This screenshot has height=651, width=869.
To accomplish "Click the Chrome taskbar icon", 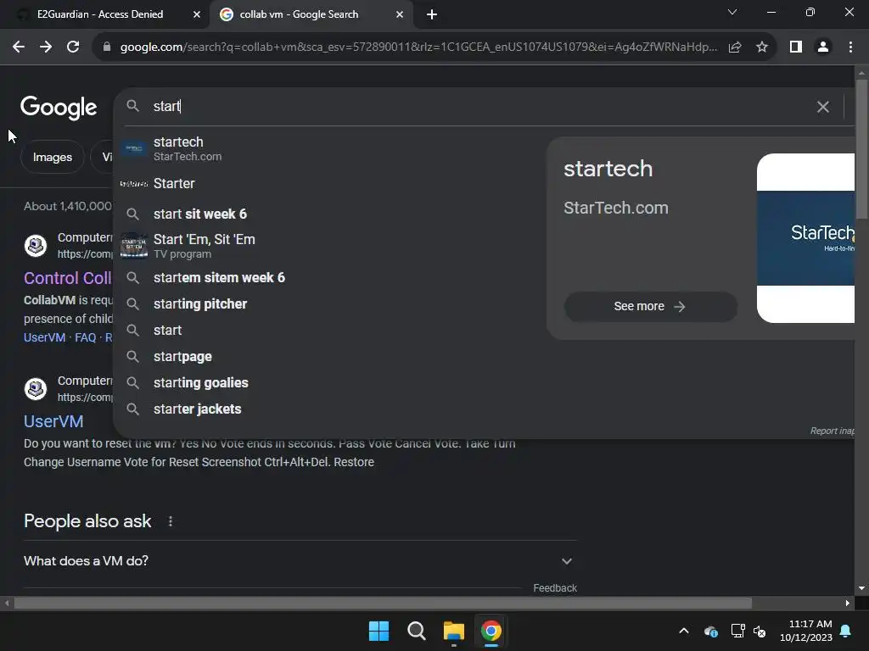I will pos(491,631).
